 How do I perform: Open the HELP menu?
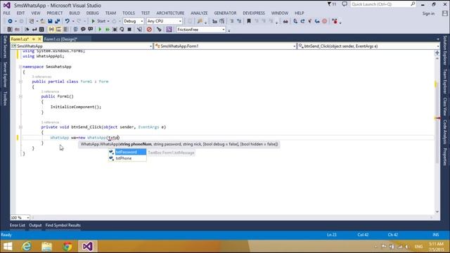299,13
